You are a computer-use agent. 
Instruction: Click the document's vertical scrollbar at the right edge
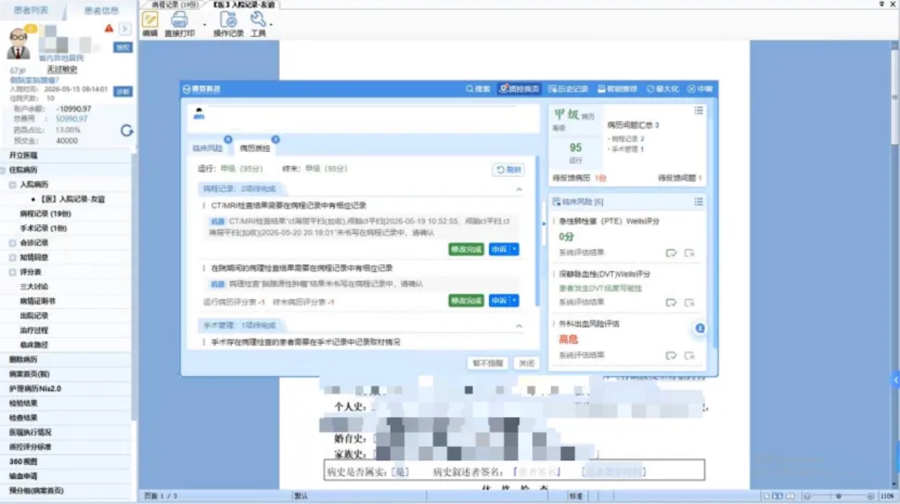click(x=894, y=98)
